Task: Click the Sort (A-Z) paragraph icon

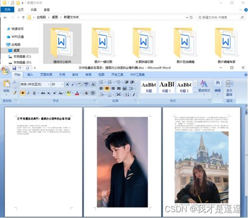Action: 127,95
